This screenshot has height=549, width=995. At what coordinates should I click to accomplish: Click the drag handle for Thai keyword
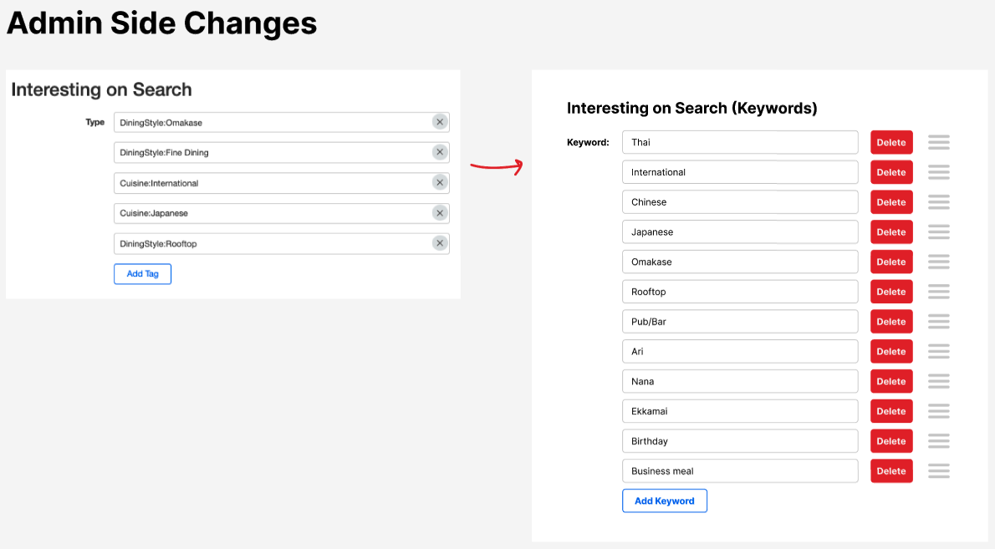[938, 142]
